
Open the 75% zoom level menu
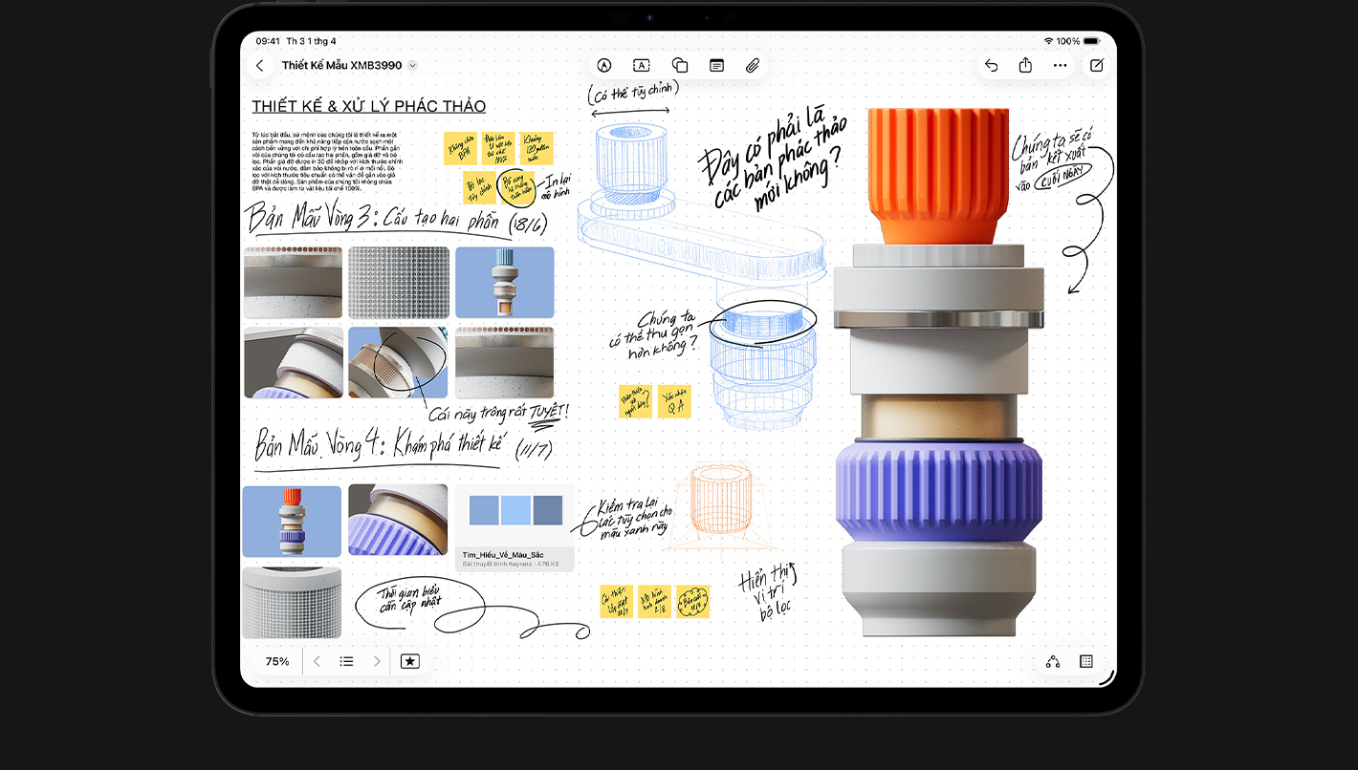click(277, 661)
